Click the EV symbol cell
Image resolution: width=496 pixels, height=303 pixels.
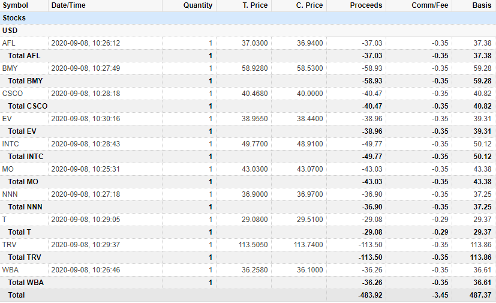[x=7, y=119]
